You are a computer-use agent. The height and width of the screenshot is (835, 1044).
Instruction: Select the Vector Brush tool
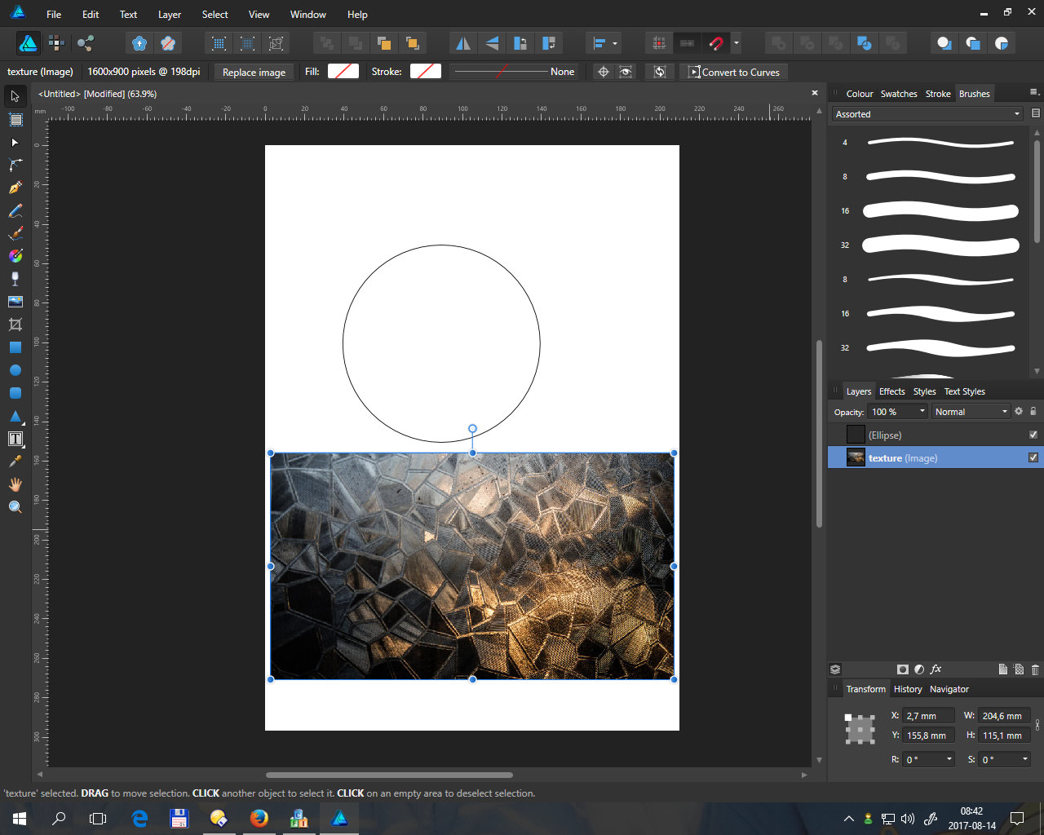point(14,232)
